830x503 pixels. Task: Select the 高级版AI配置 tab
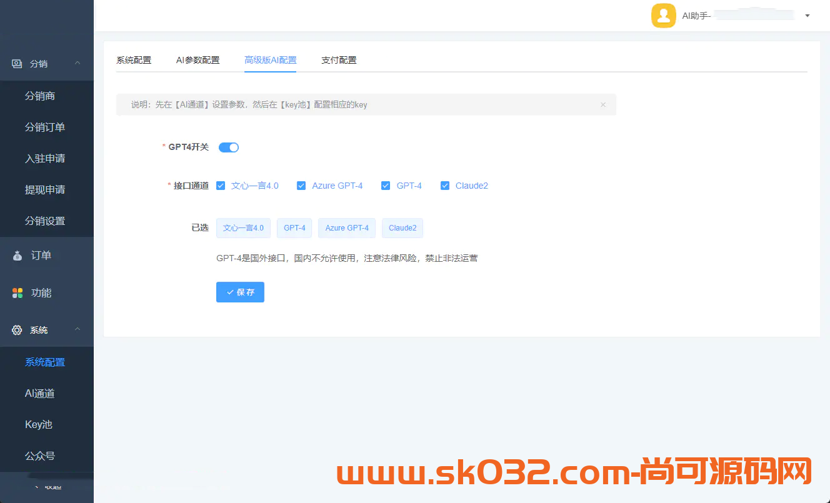click(x=270, y=60)
